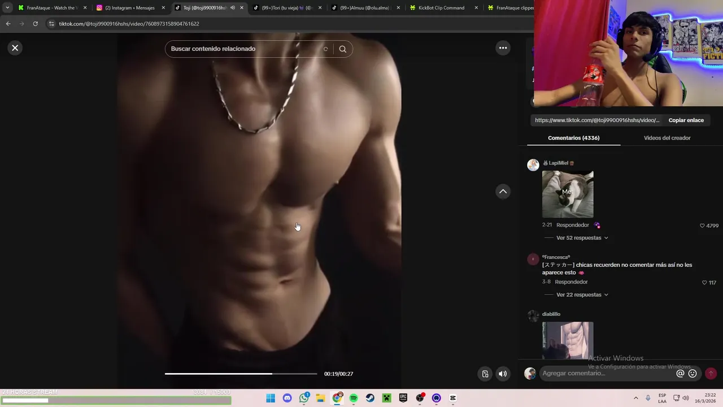Click the microphone tray icon
This screenshot has width=723, height=407.
click(x=648, y=398)
